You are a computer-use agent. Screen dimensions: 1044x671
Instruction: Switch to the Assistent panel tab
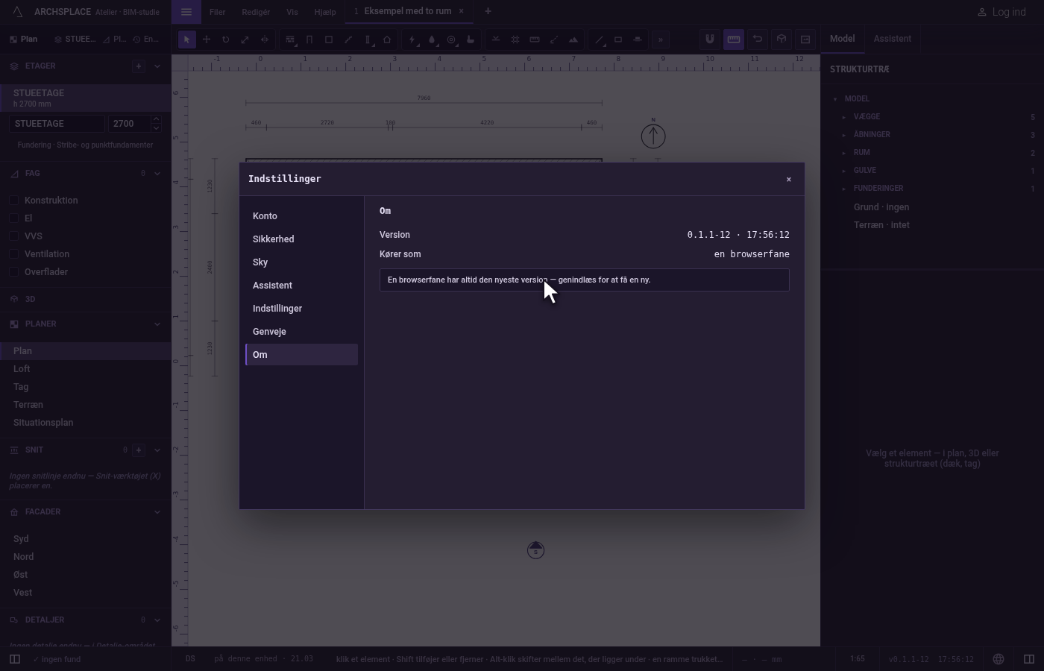click(892, 39)
